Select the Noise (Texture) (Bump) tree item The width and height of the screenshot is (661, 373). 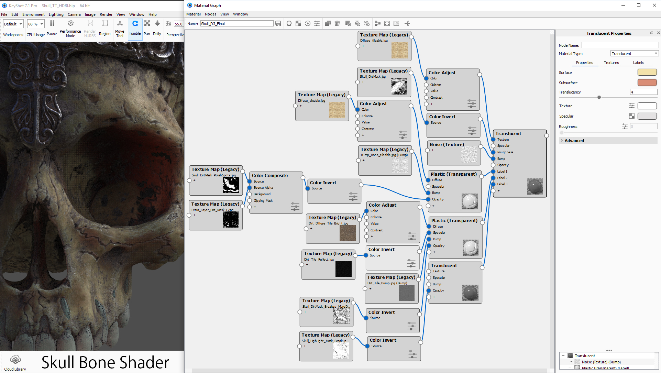tap(601, 362)
